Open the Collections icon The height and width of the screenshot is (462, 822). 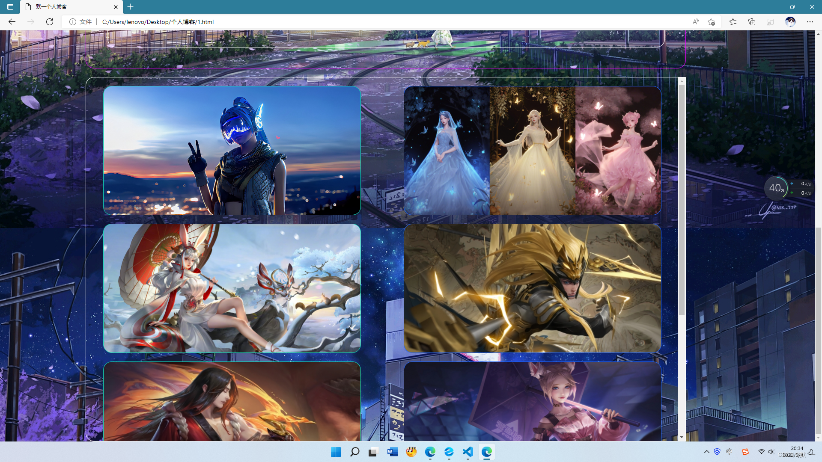752,22
